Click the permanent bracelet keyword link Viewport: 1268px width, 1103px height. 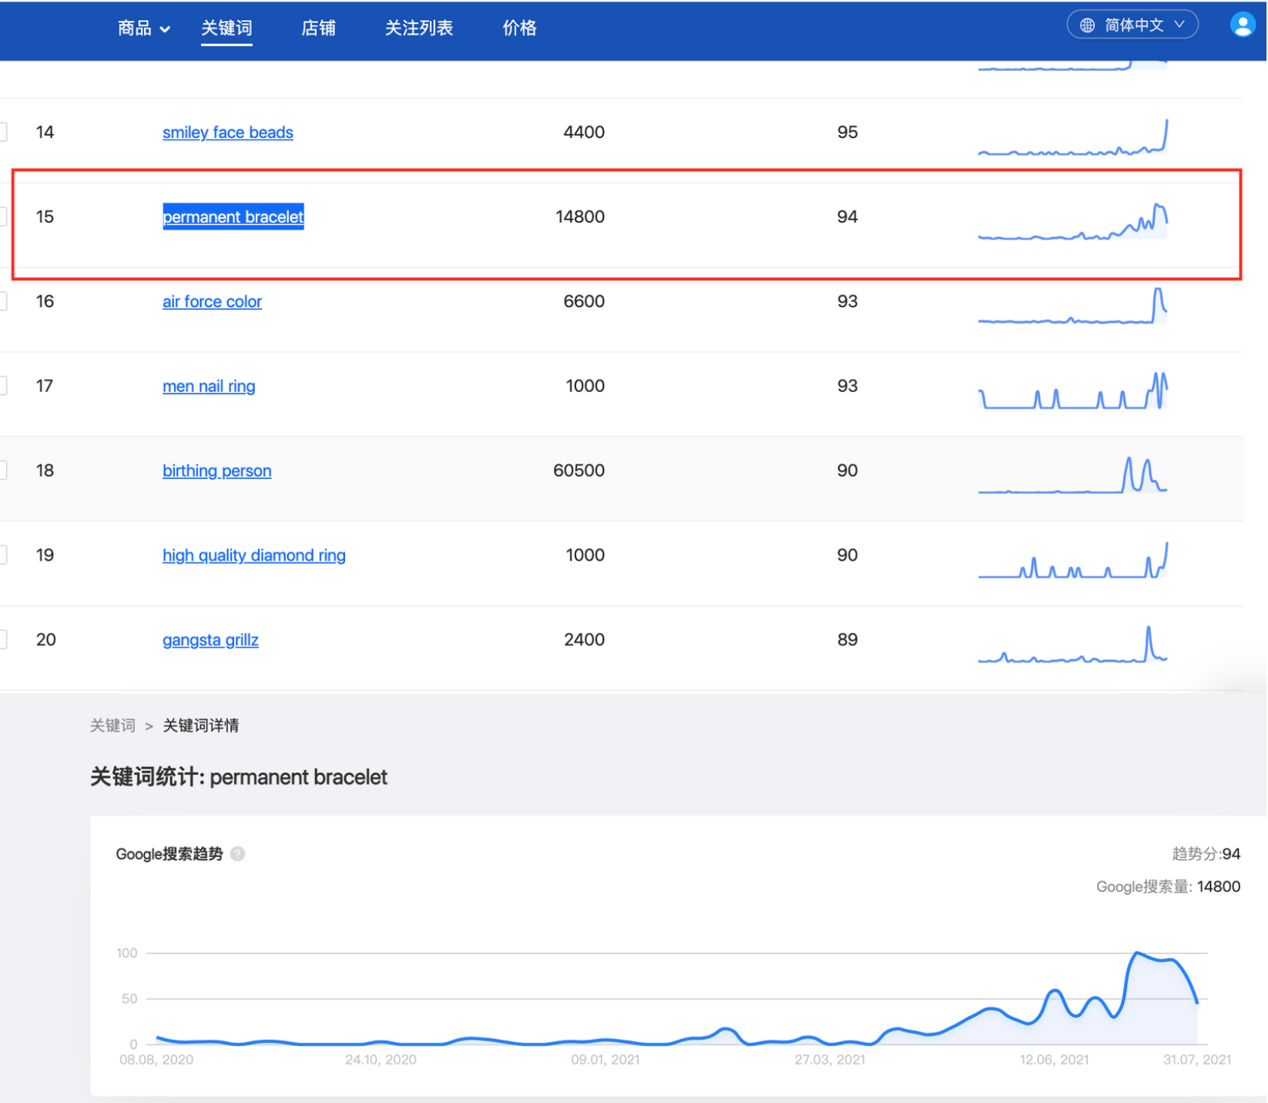pyautogui.click(x=233, y=217)
